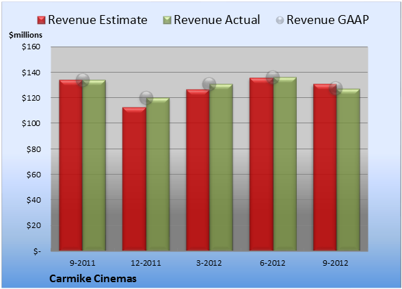
Task: Click the '$-' zero axis value
Action: click(37, 251)
